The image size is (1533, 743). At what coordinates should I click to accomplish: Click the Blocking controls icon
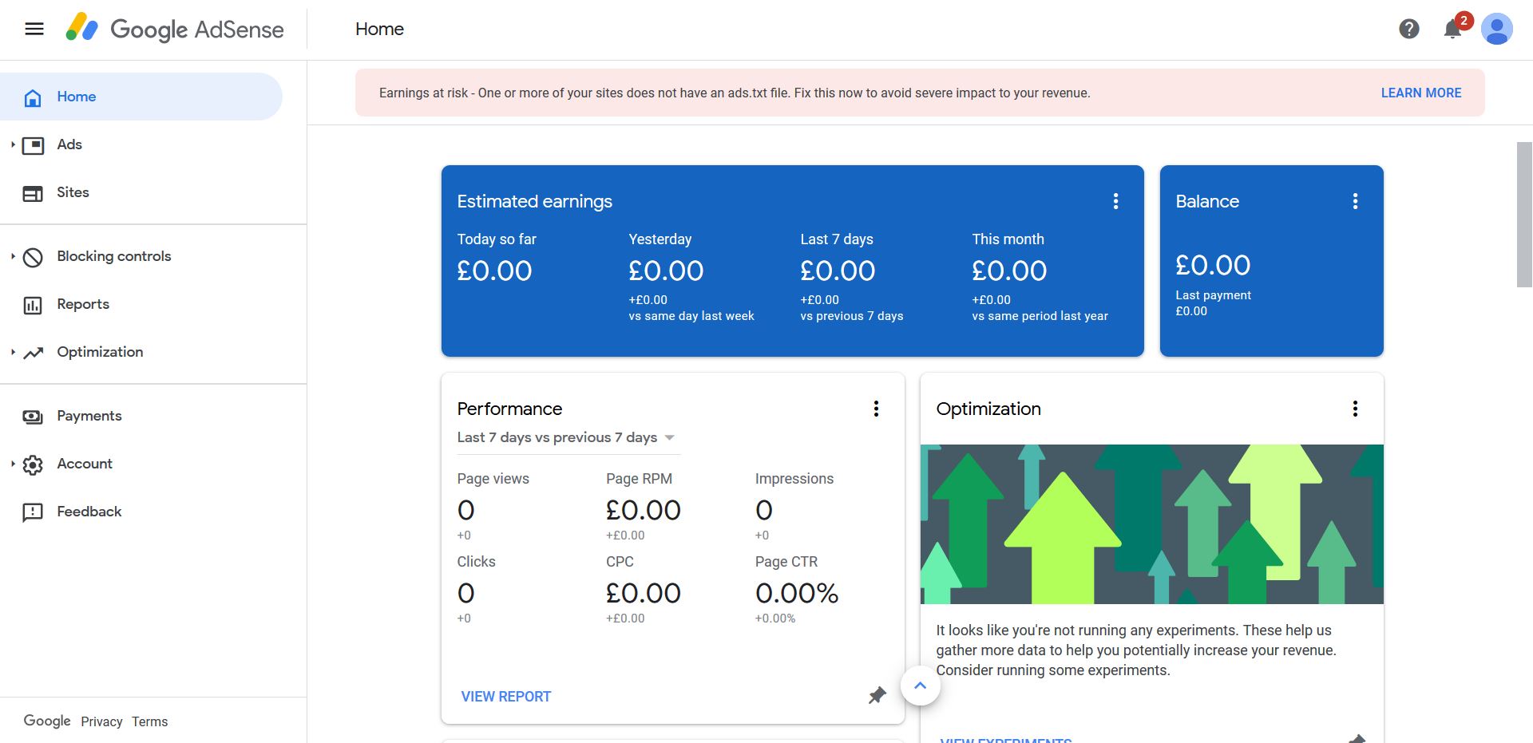pyautogui.click(x=33, y=257)
